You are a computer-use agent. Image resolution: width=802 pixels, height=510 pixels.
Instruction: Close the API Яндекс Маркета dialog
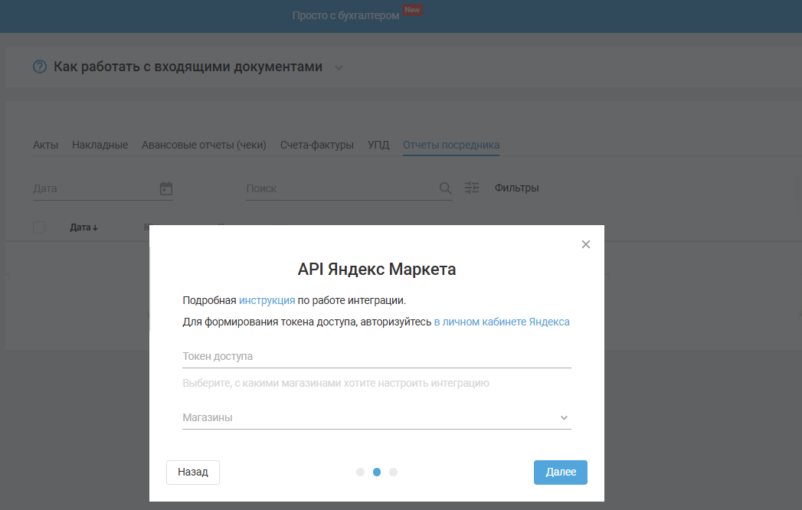[586, 244]
